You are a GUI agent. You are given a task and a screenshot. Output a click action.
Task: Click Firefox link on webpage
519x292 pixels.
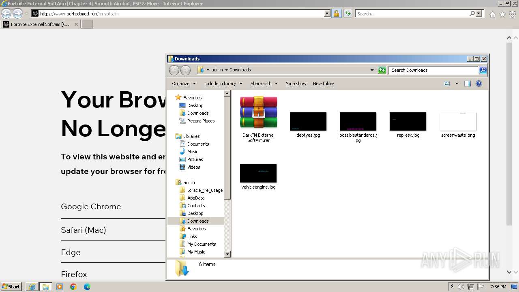74,274
